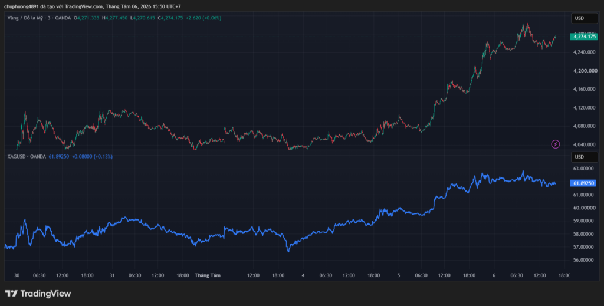
Task: Click the low value L4,270.615
Action: (143, 18)
